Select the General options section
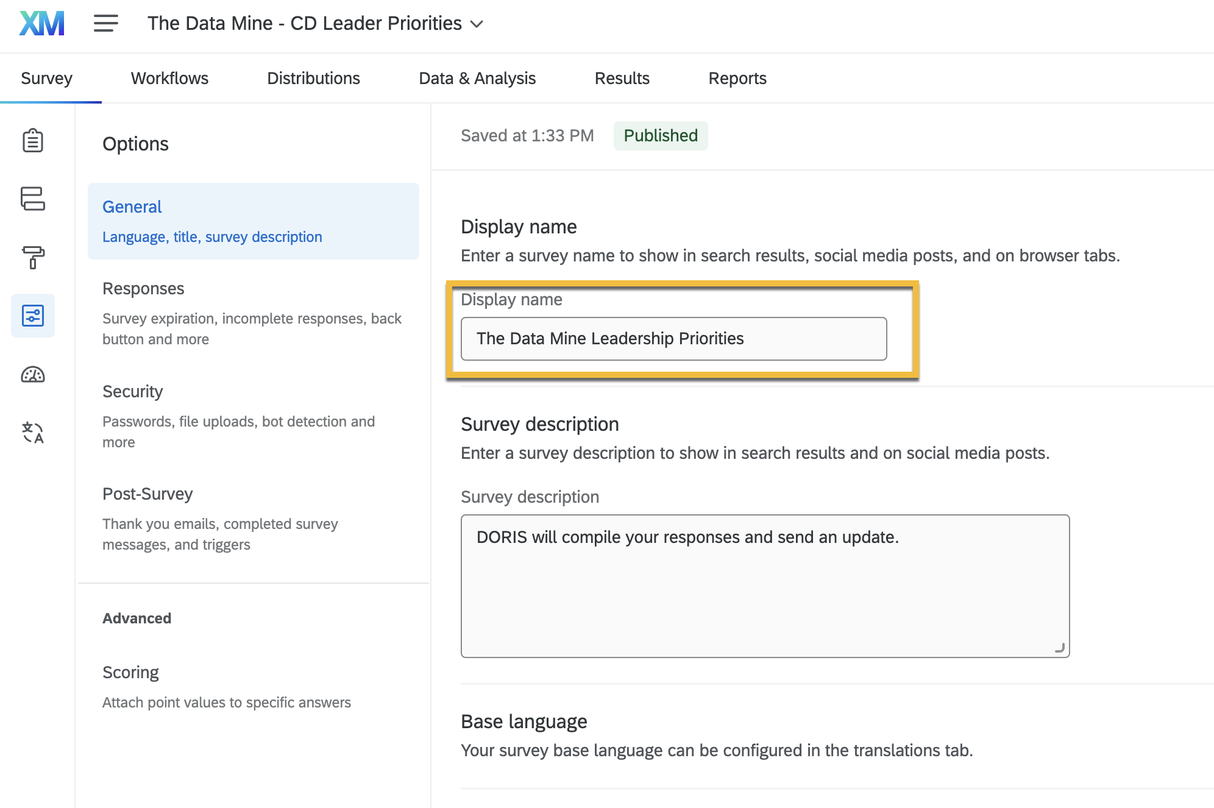This screenshot has height=808, width=1214. click(x=254, y=221)
